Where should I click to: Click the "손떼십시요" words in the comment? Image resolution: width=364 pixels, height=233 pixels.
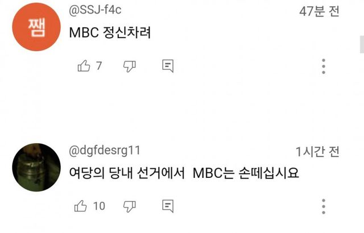pos(268,173)
